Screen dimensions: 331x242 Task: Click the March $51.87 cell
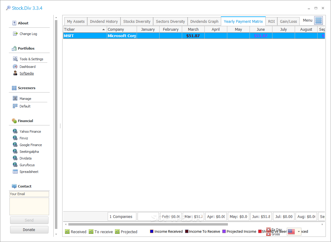click(193, 36)
